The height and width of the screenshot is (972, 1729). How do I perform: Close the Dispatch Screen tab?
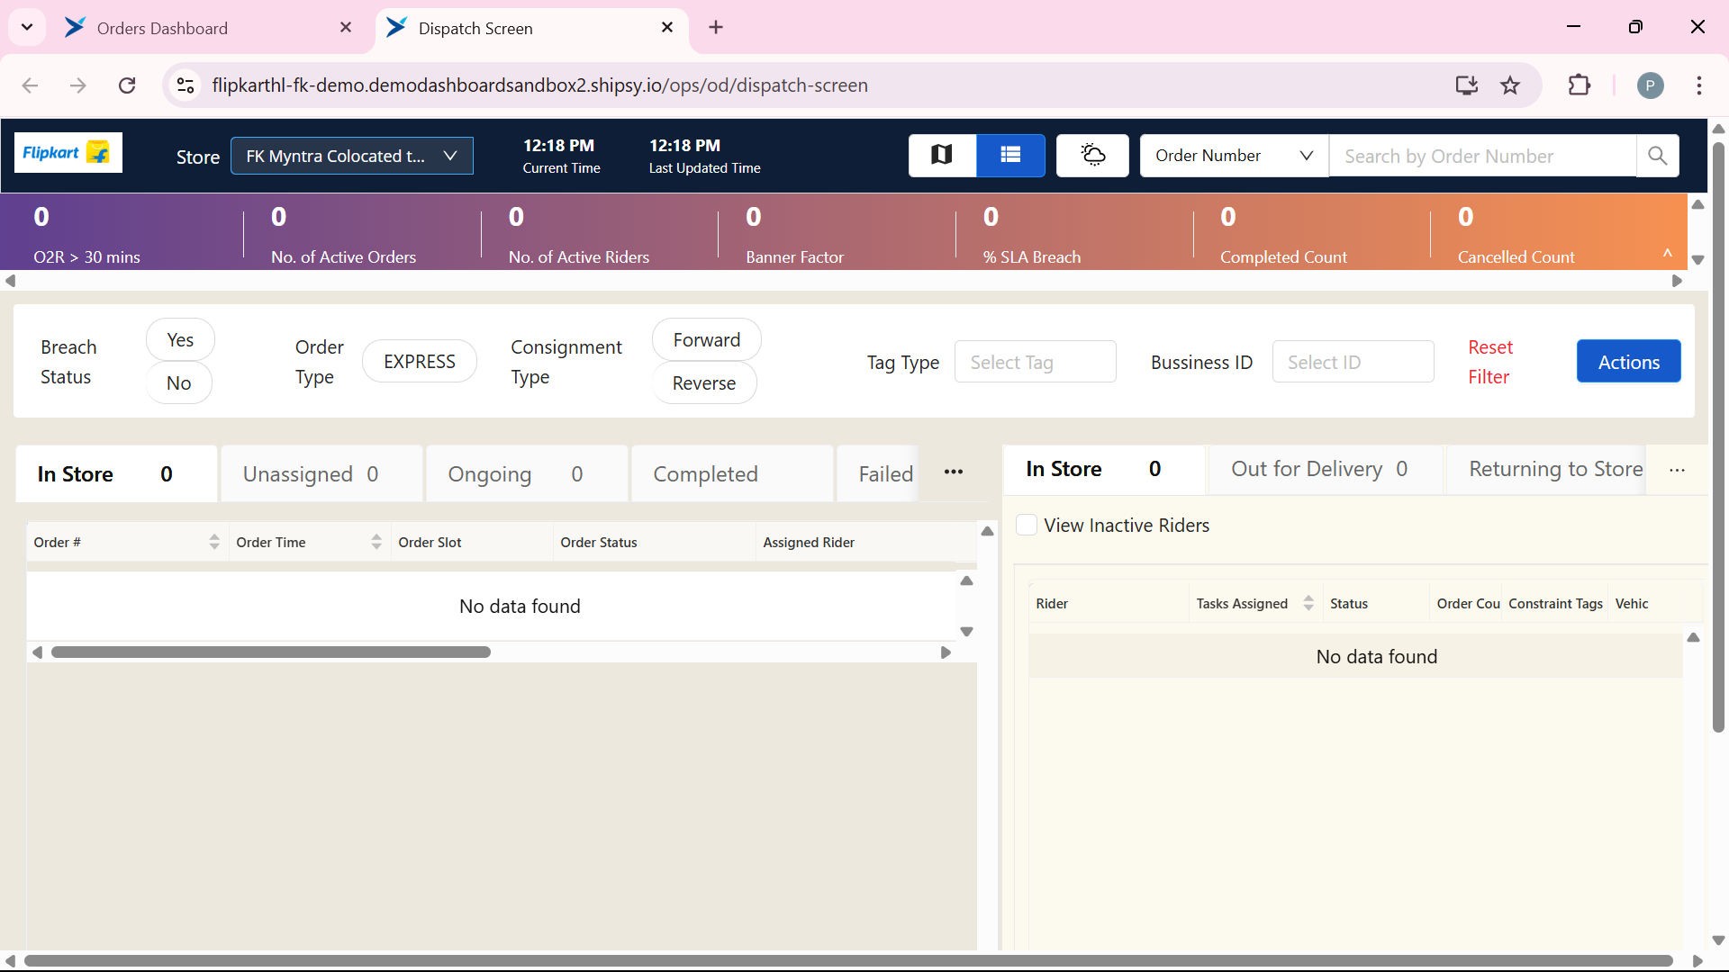click(667, 28)
